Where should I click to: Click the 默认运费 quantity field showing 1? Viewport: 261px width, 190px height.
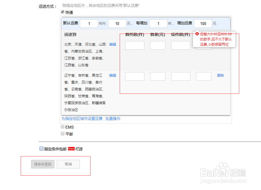[89, 23]
